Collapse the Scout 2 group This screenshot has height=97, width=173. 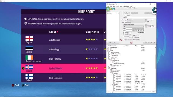click(112, 85)
